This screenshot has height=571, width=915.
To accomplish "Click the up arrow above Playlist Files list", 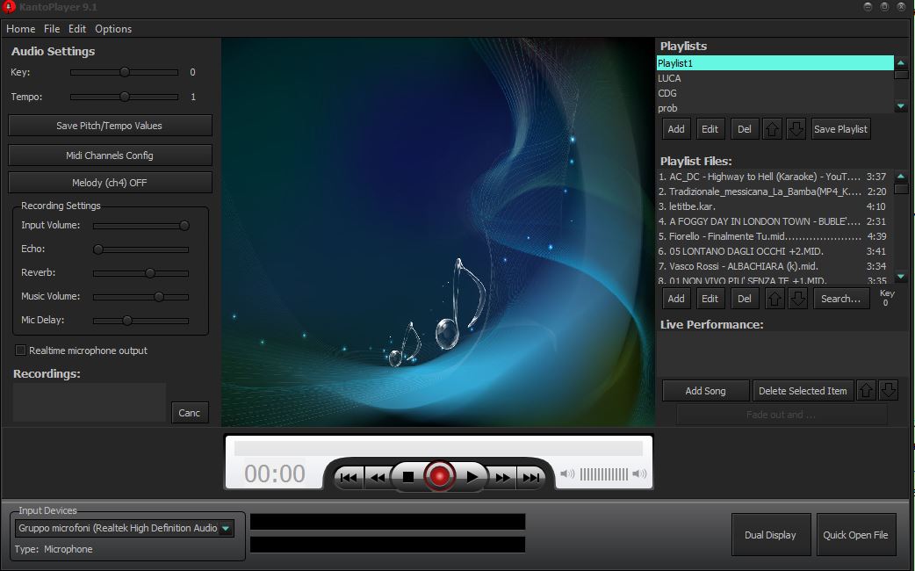I will 772,298.
